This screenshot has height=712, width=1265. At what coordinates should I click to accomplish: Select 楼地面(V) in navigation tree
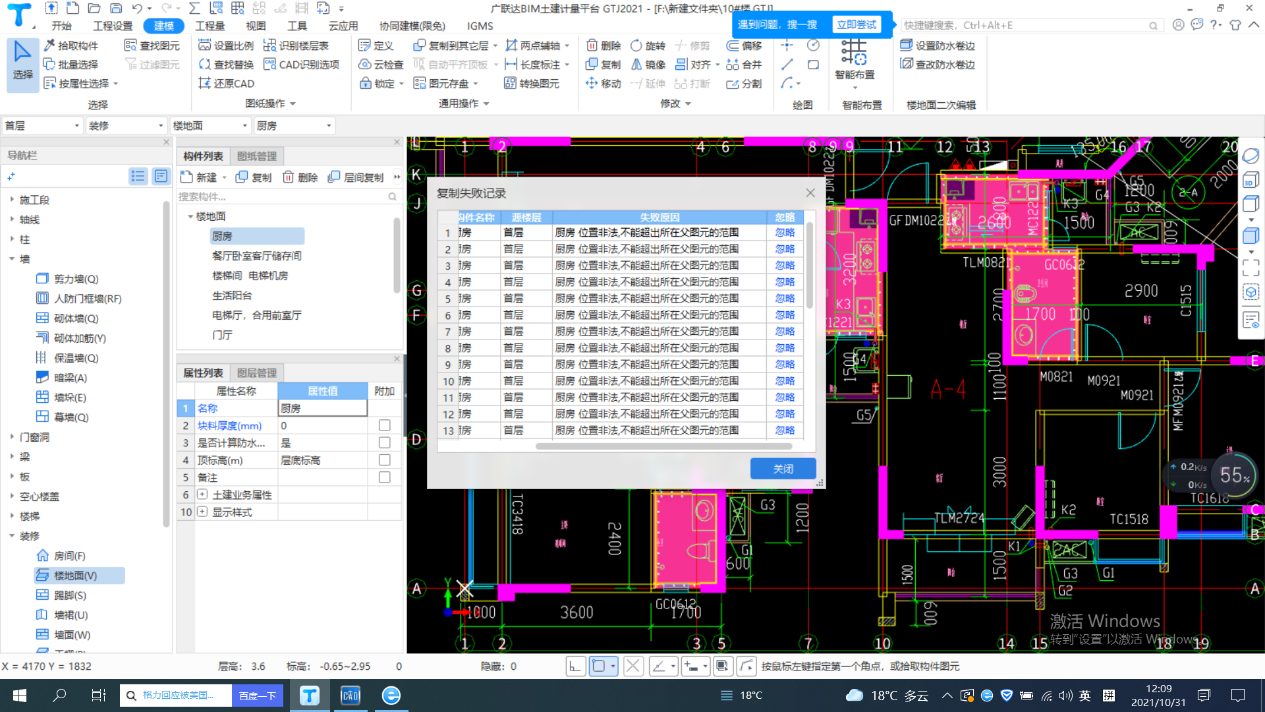click(79, 576)
